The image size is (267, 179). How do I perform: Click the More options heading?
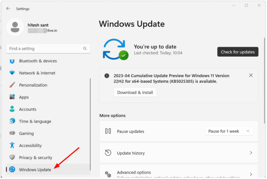[x=112, y=116]
